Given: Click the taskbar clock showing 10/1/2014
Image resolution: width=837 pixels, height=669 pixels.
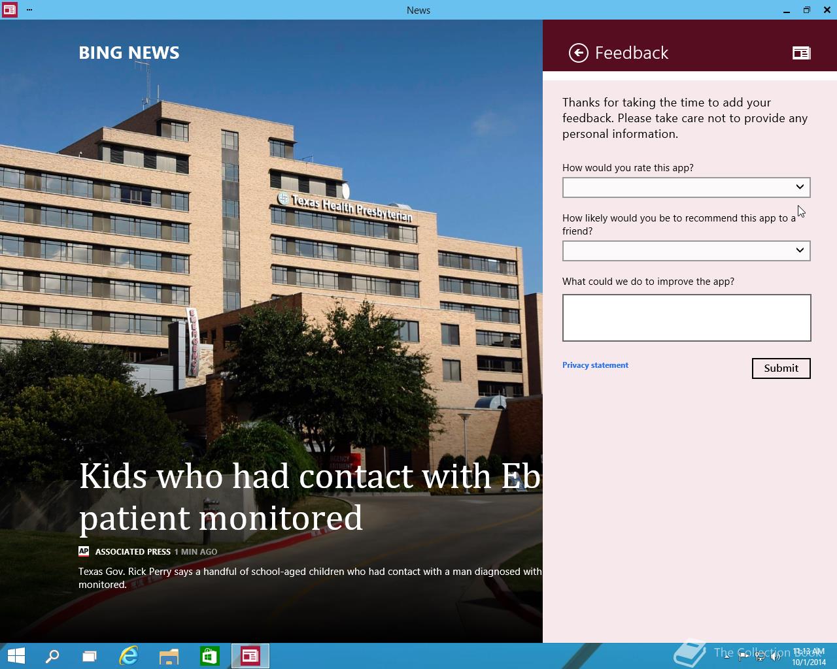Looking at the screenshot, I should [809, 657].
